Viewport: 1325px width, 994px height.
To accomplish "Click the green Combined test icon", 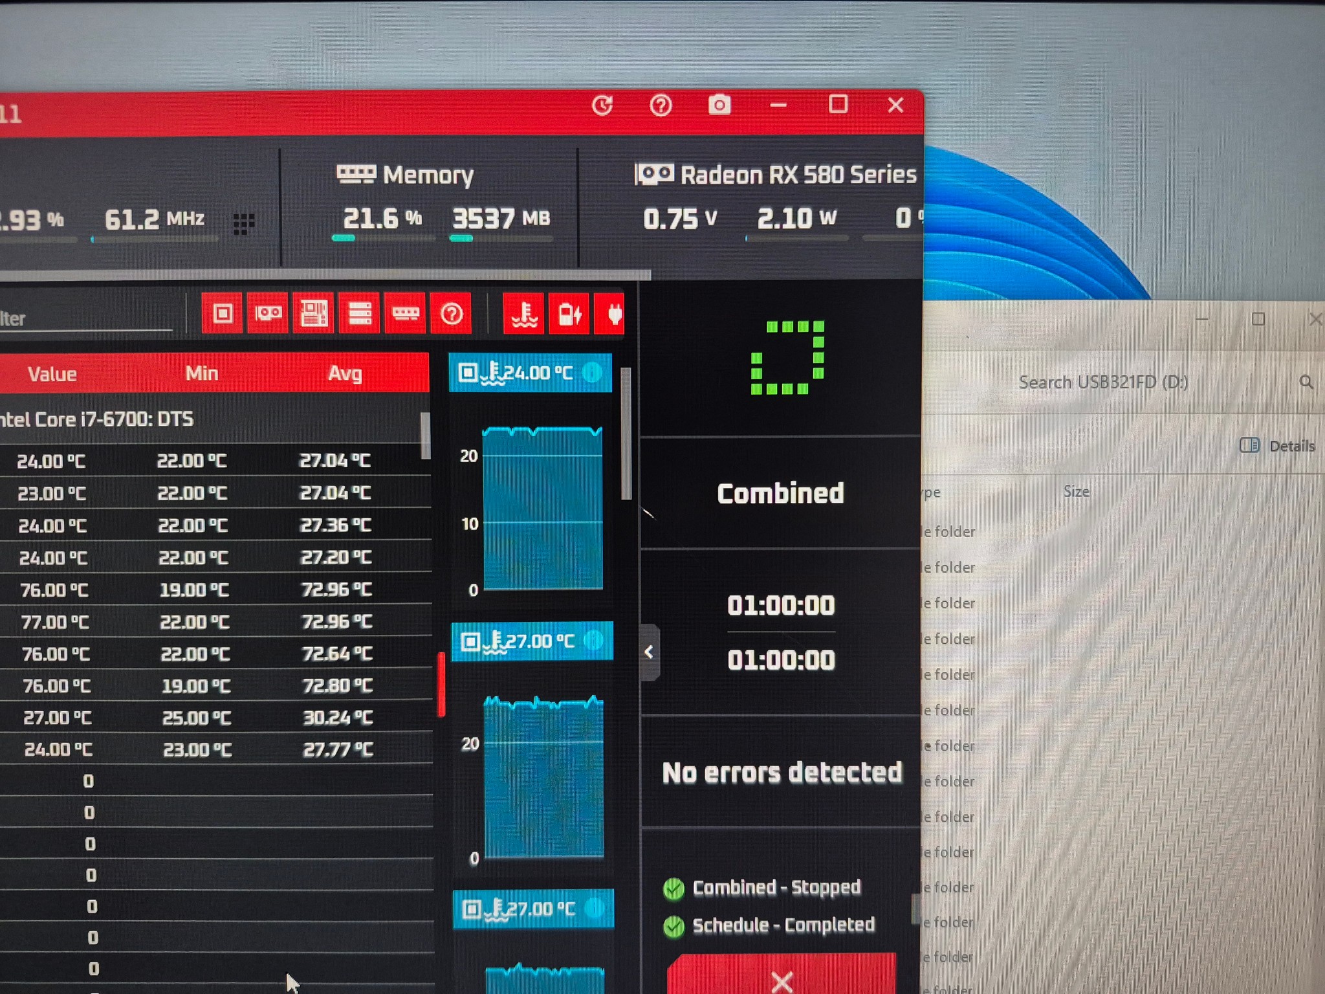I will [787, 357].
